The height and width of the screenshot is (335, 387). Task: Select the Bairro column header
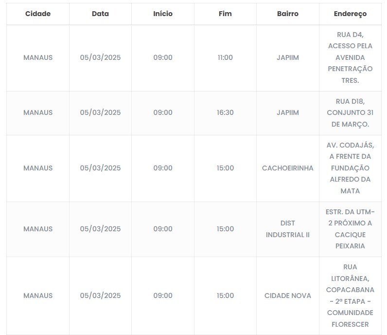pos(287,14)
